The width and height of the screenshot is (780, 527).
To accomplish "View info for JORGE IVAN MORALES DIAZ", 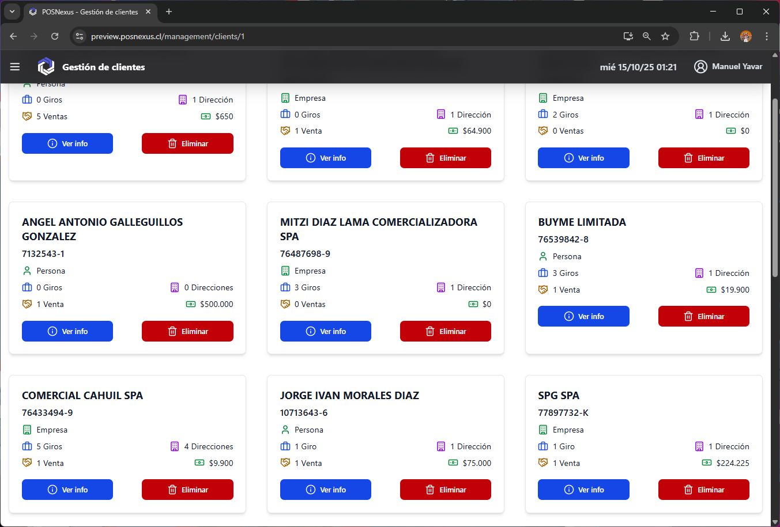I will pos(325,490).
